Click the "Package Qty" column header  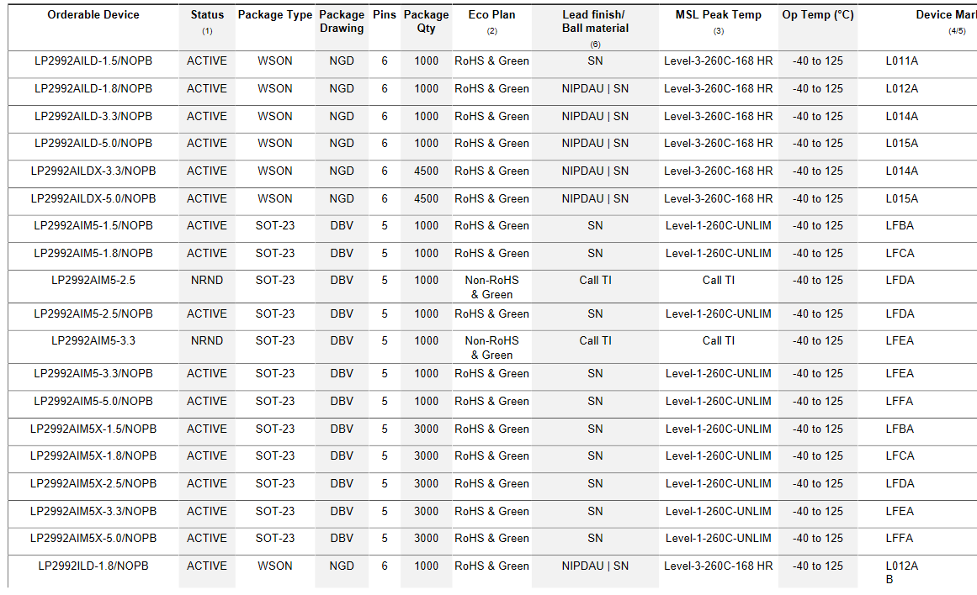coord(426,21)
